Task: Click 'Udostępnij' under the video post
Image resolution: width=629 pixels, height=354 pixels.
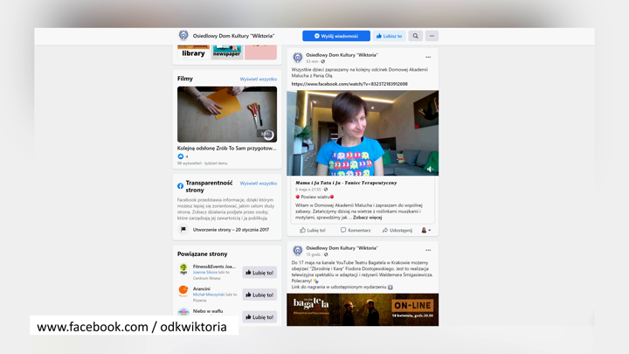Action: [397, 230]
